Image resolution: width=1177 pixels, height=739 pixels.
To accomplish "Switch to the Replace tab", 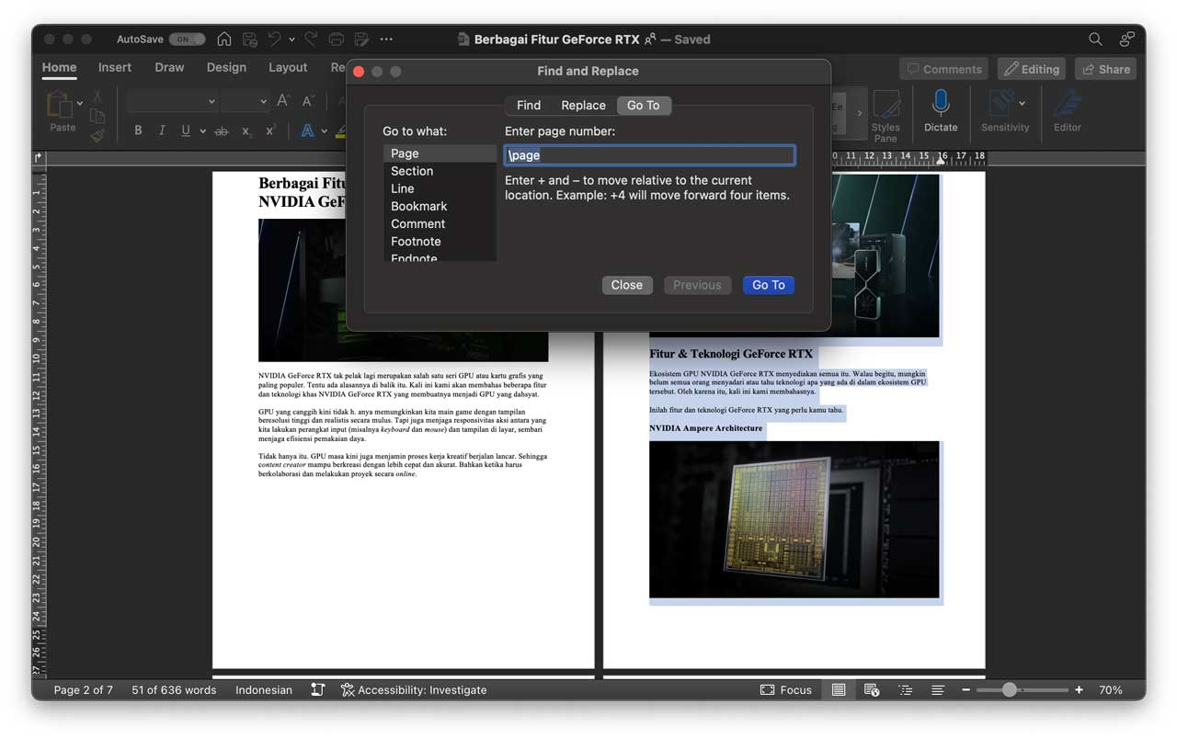I will click(x=583, y=105).
